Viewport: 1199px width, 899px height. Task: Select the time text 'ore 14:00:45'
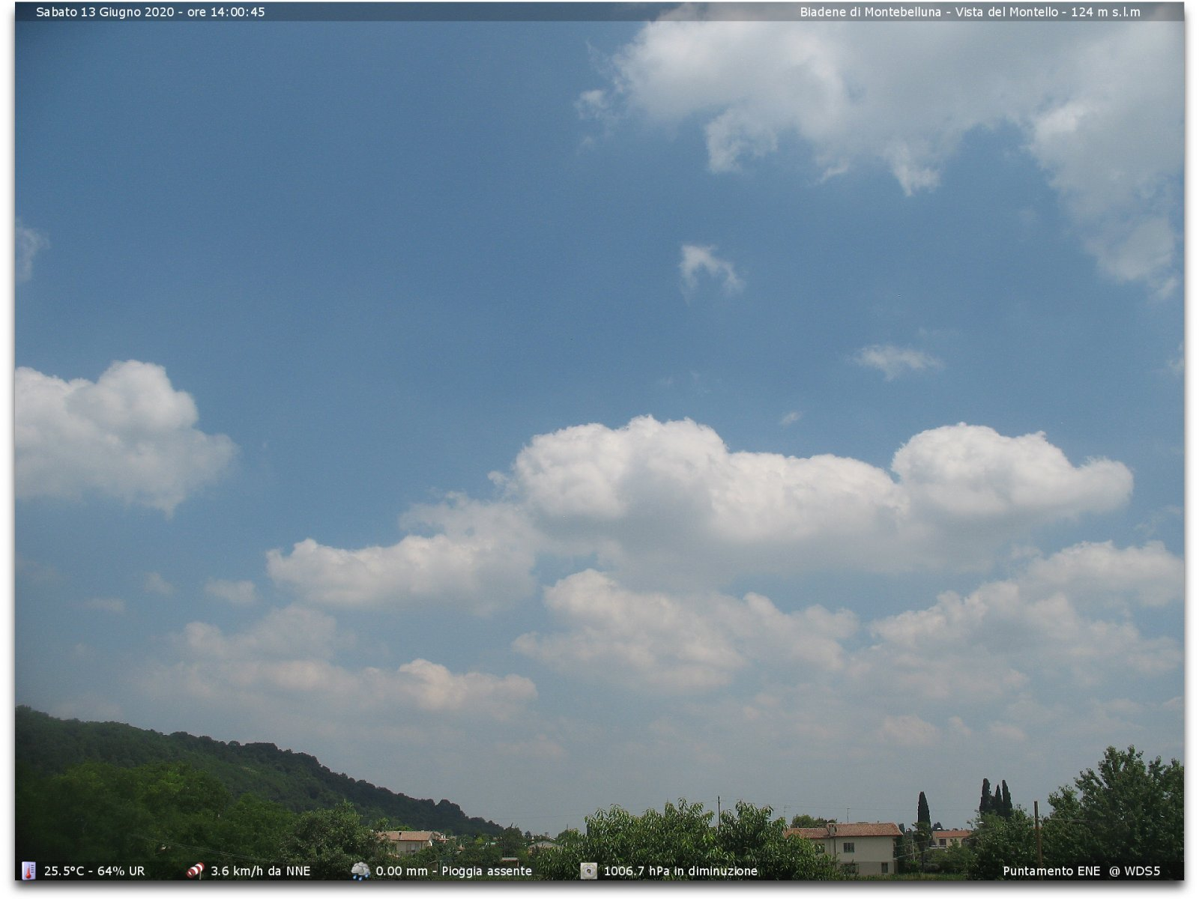[x=226, y=12]
